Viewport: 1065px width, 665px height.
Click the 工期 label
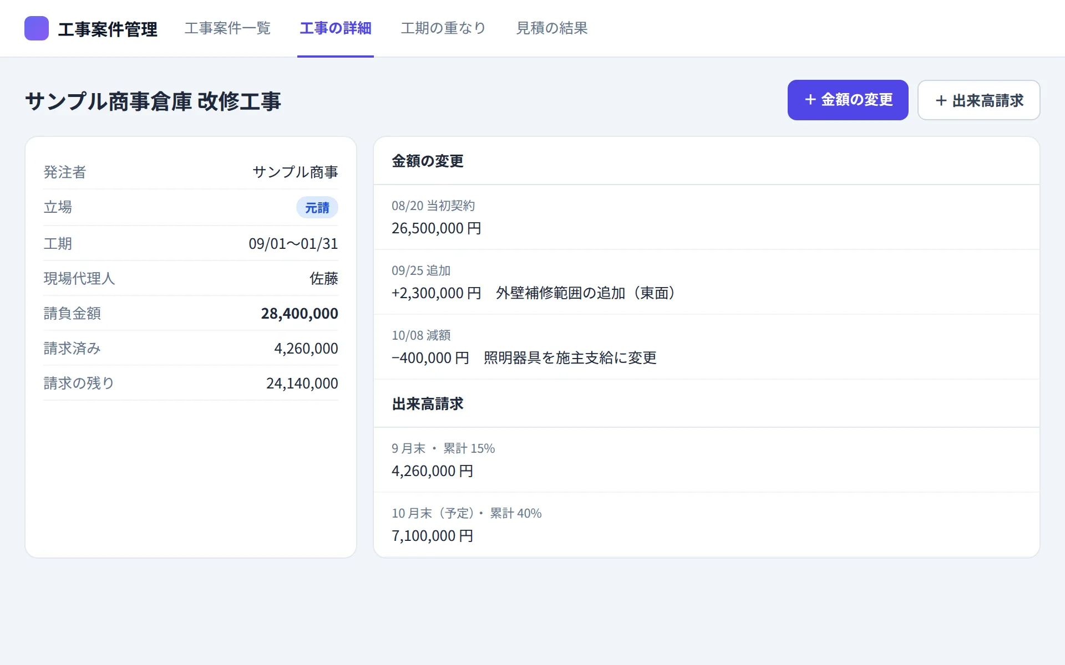click(x=58, y=244)
